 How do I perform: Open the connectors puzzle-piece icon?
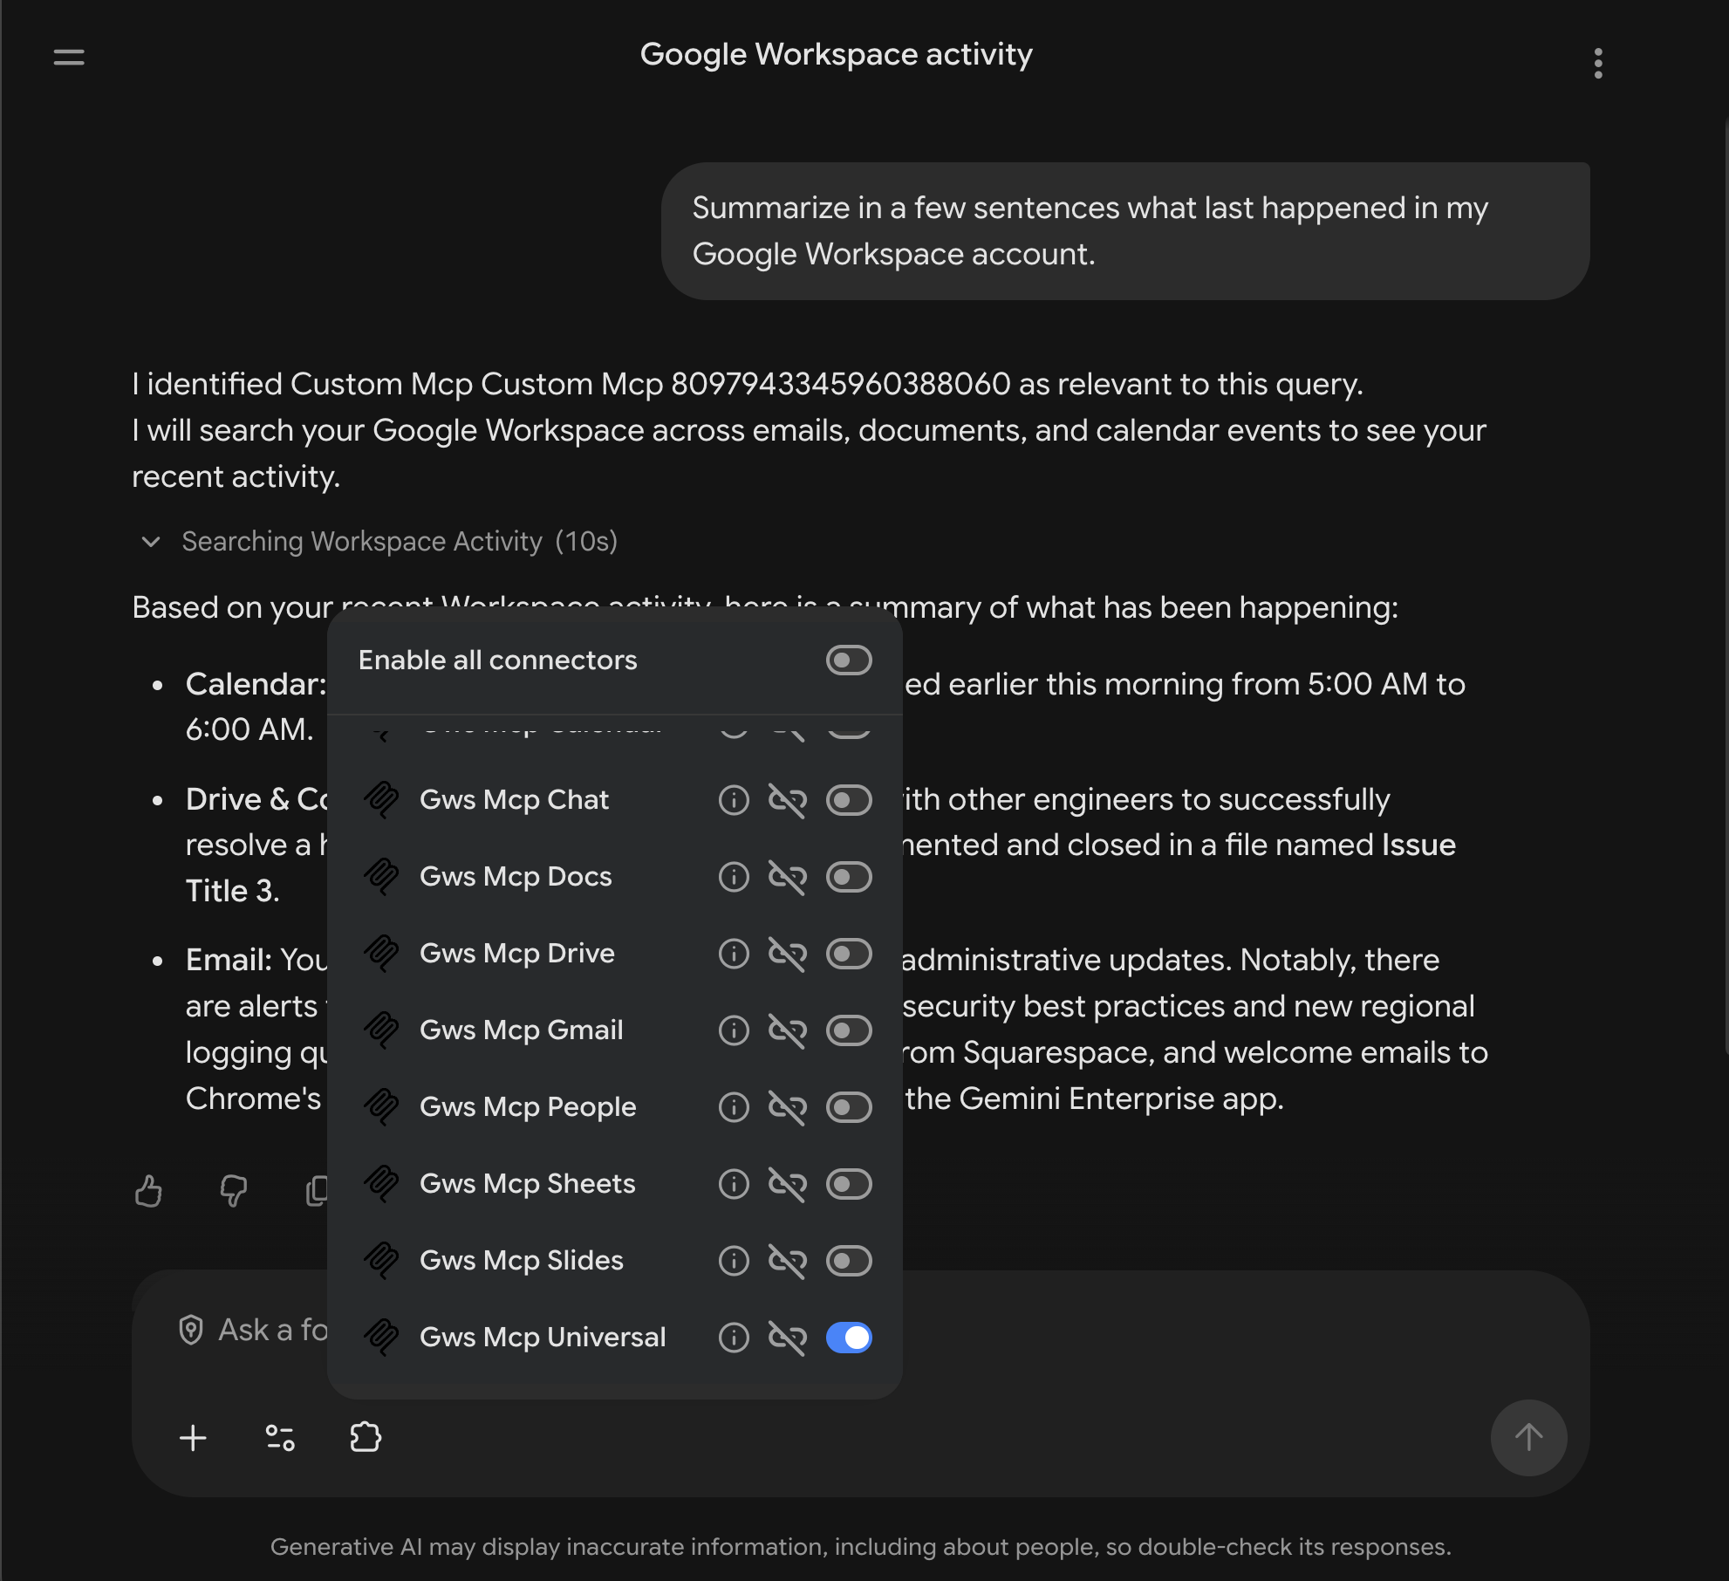point(366,1437)
